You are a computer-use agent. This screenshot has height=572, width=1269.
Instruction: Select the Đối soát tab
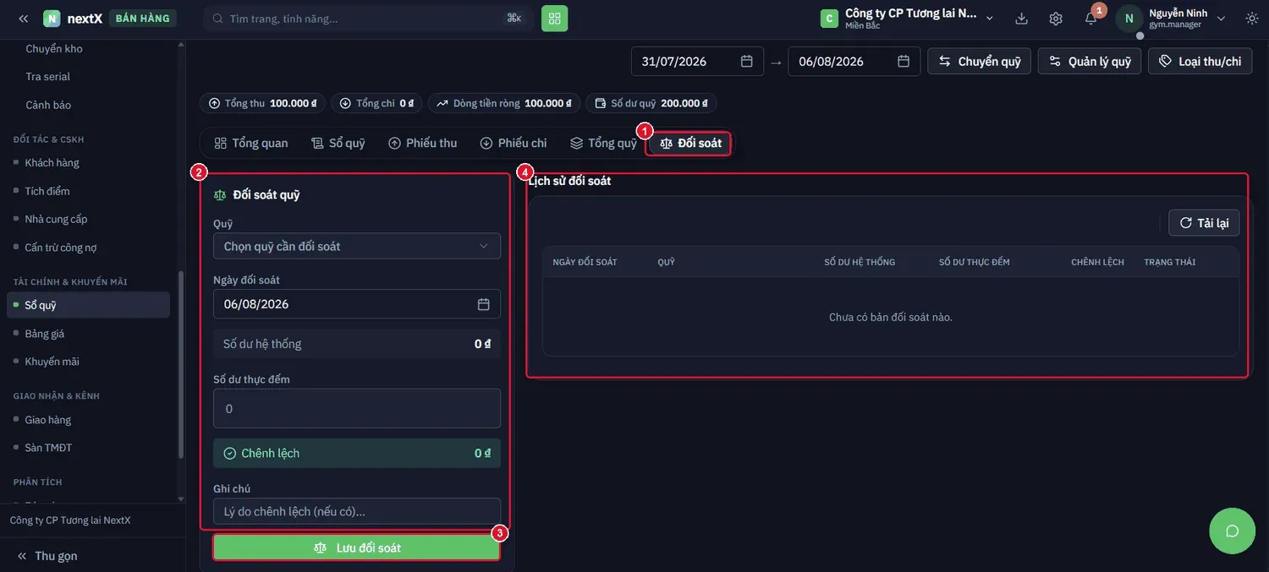(690, 143)
